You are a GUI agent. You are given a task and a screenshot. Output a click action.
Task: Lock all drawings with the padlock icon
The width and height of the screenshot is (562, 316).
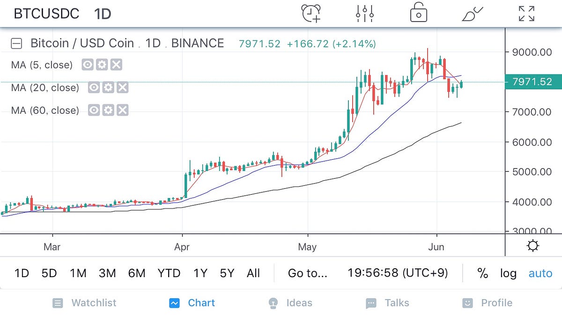click(x=417, y=13)
